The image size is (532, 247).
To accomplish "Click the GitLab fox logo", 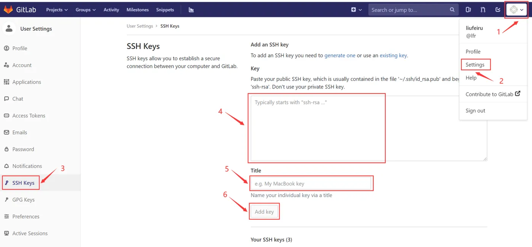I will (8, 9).
